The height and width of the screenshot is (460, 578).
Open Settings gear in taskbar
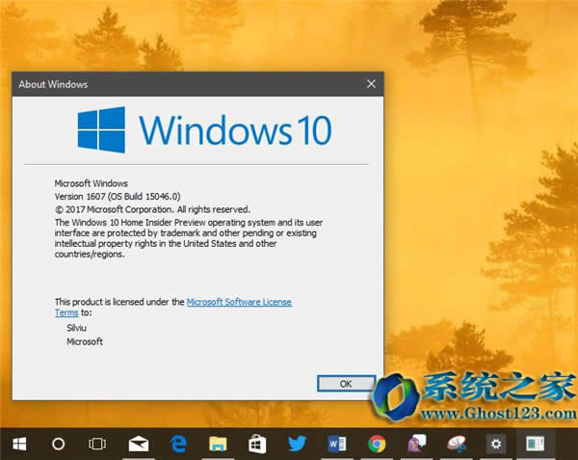pyautogui.click(x=496, y=444)
